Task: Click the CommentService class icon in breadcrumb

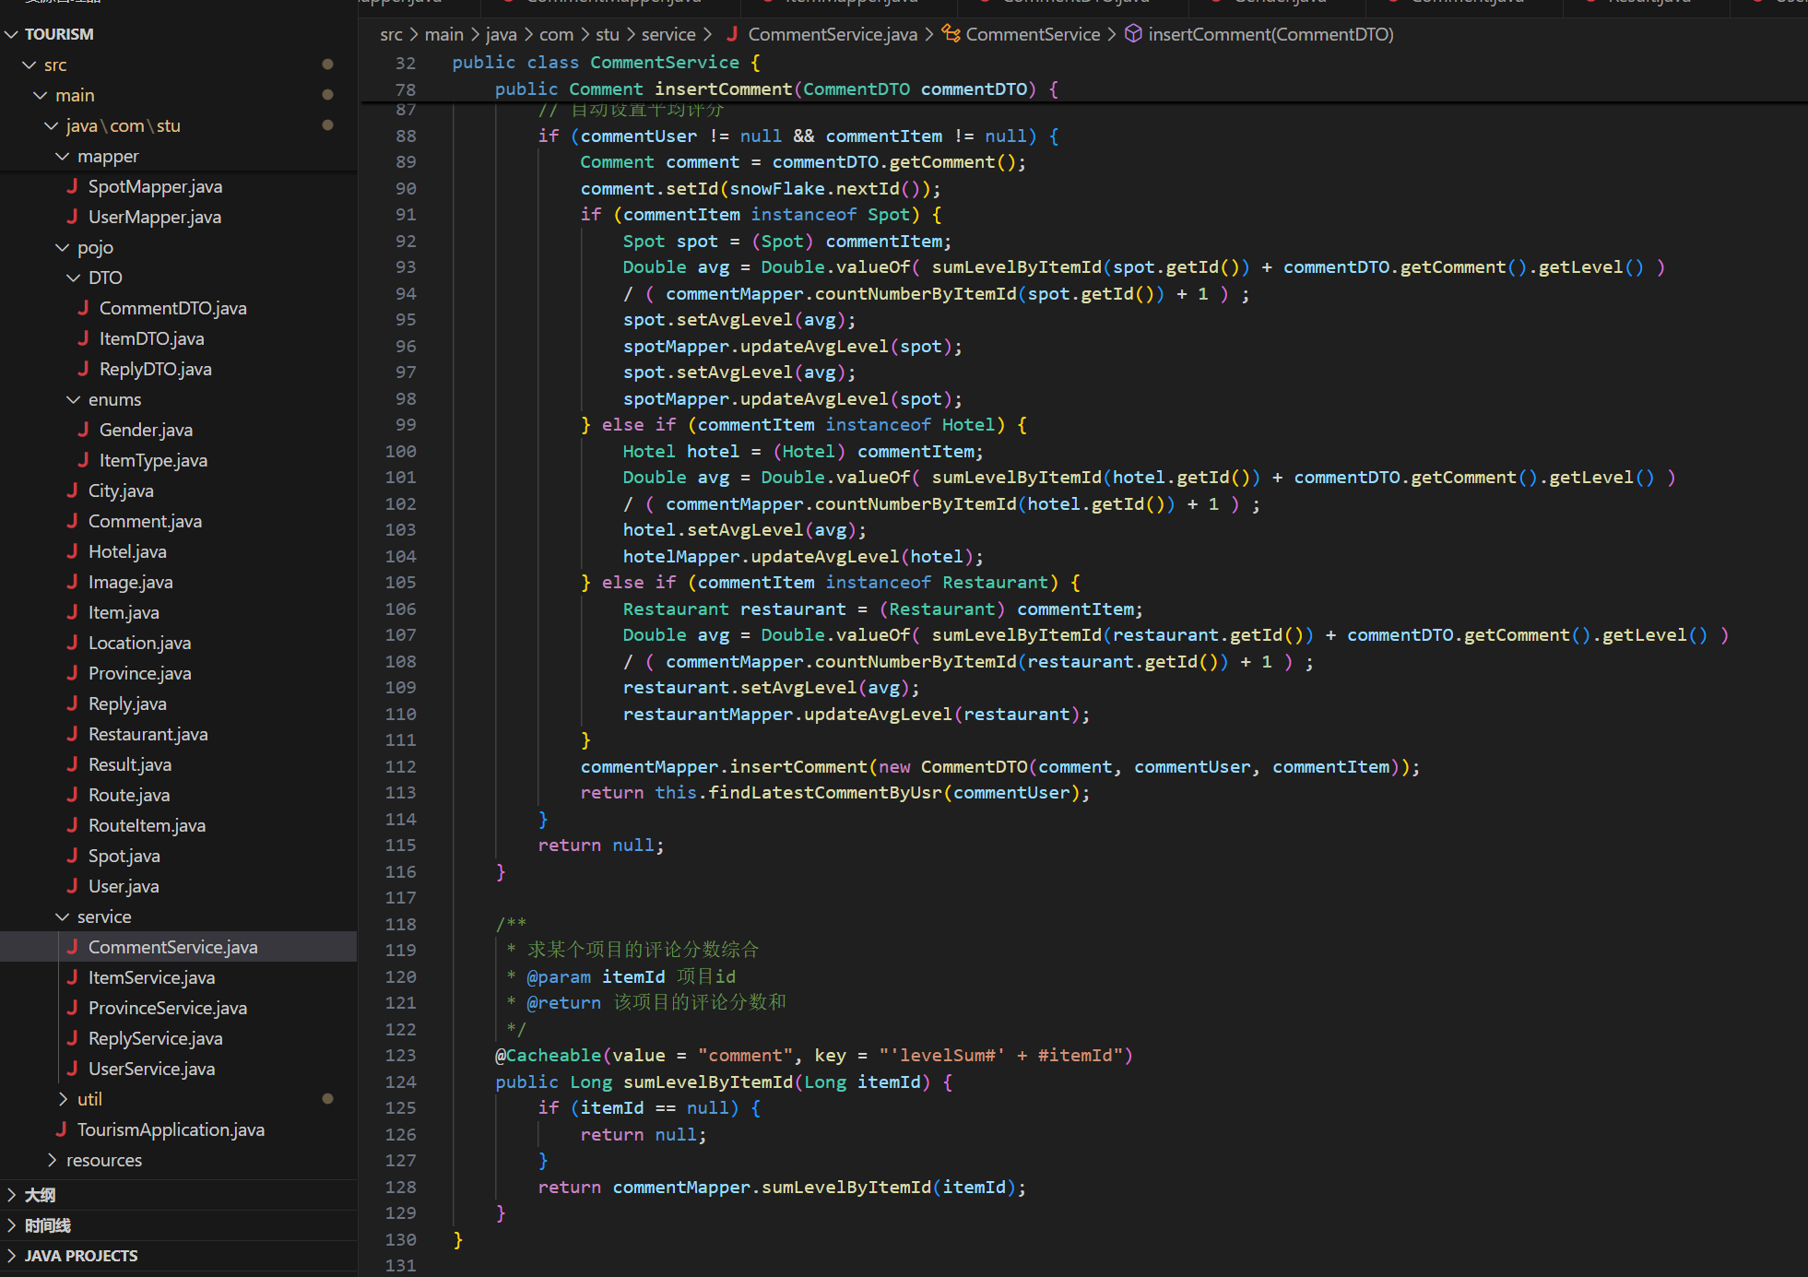Action: (951, 34)
